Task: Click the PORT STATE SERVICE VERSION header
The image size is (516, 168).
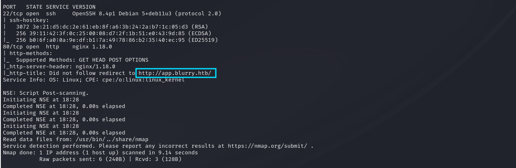Action: 49,7
